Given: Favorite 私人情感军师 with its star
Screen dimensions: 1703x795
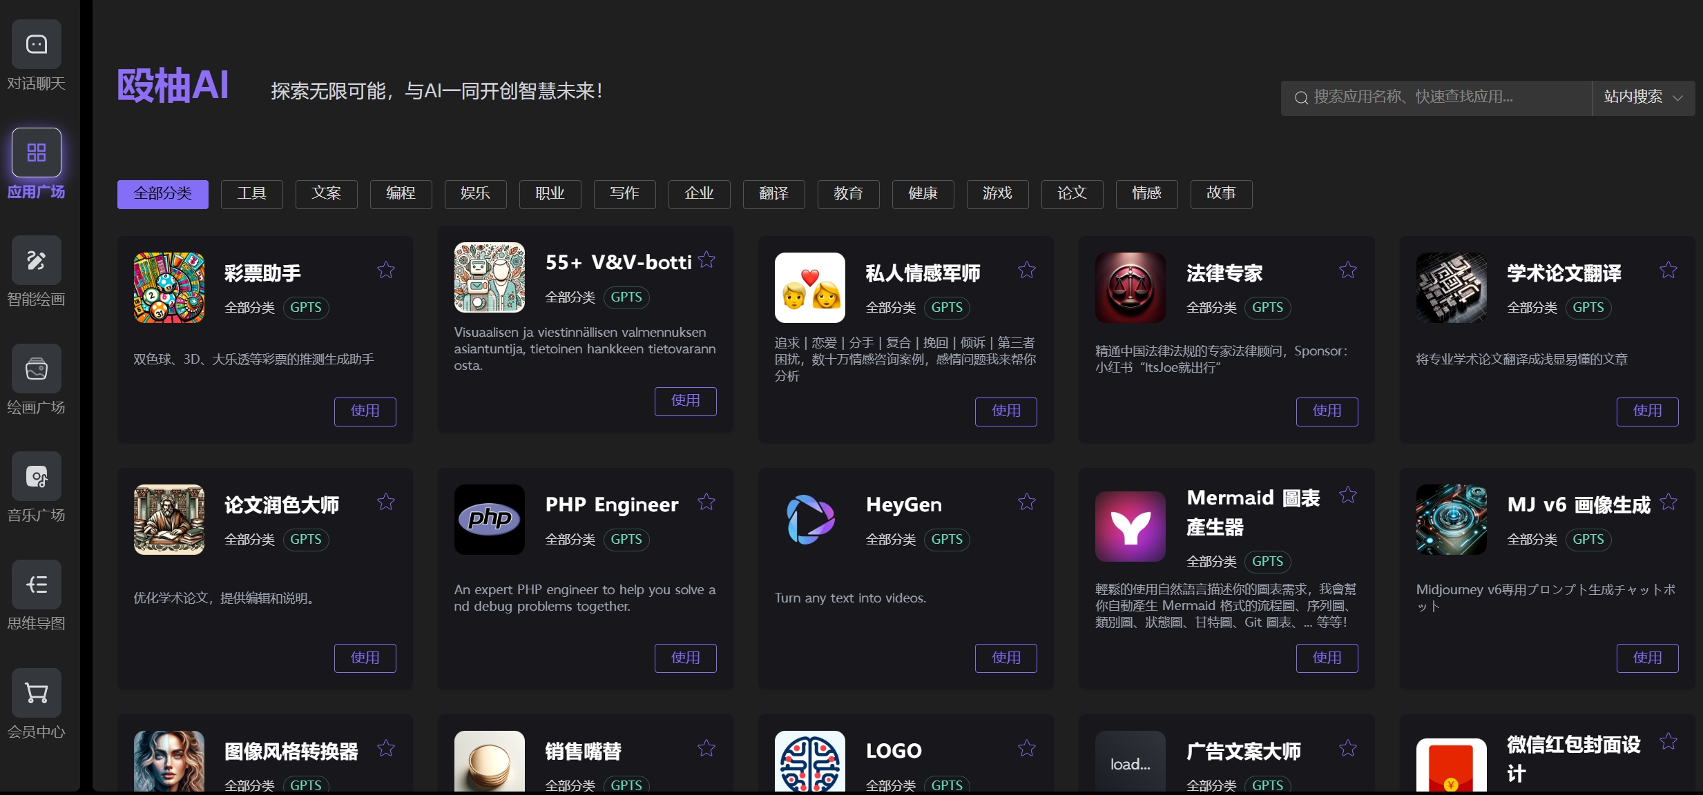Looking at the screenshot, I should click(1027, 270).
